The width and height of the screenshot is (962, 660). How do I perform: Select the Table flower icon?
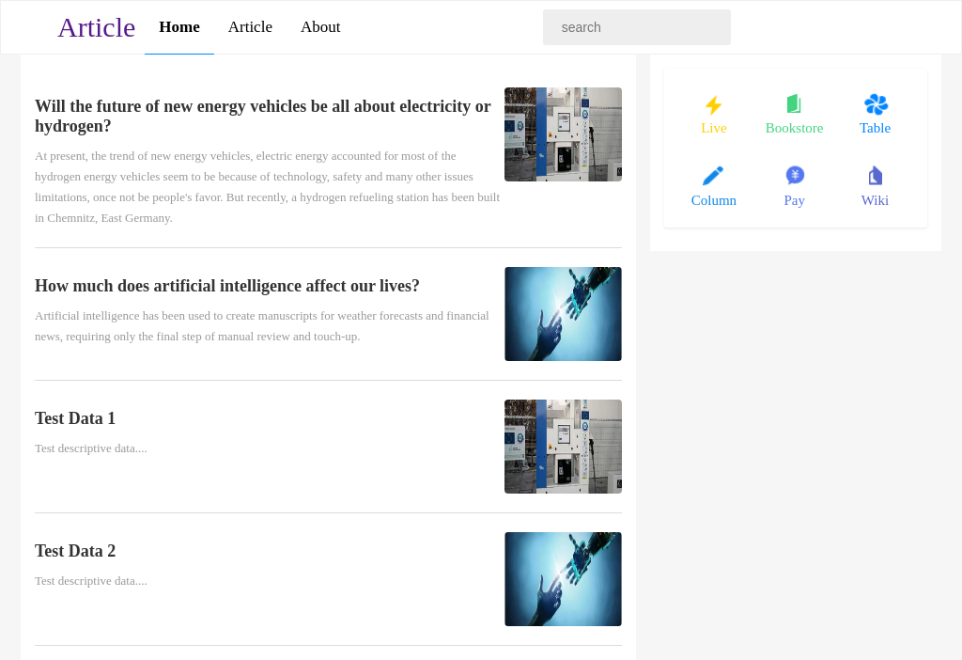click(x=875, y=103)
